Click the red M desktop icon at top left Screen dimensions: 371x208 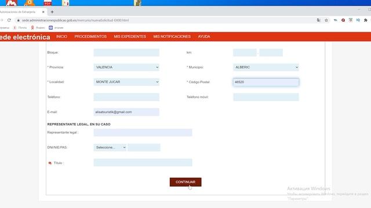point(12,3)
